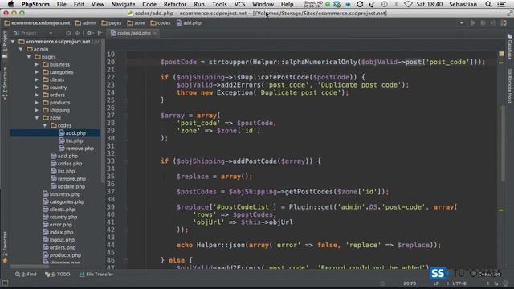The image size is (514, 289).
Task: Select error.php file in project tree
Action: pos(58,225)
